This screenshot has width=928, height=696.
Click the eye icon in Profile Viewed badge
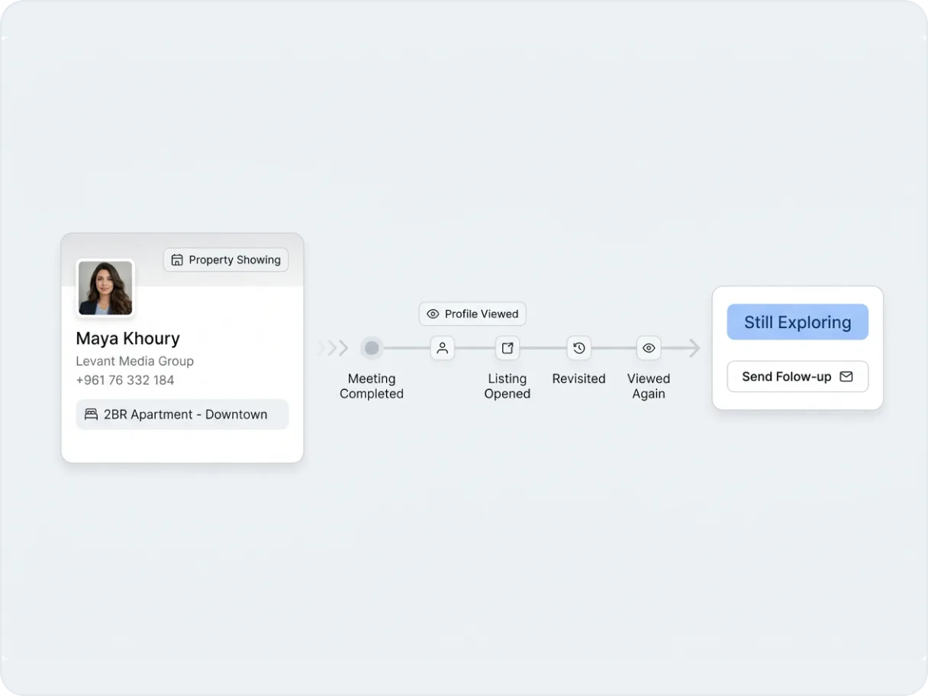pos(433,314)
